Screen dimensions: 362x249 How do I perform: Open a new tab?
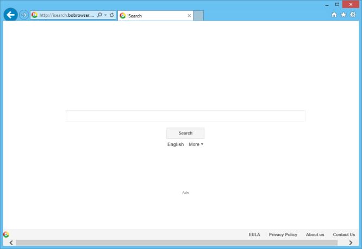(198, 16)
